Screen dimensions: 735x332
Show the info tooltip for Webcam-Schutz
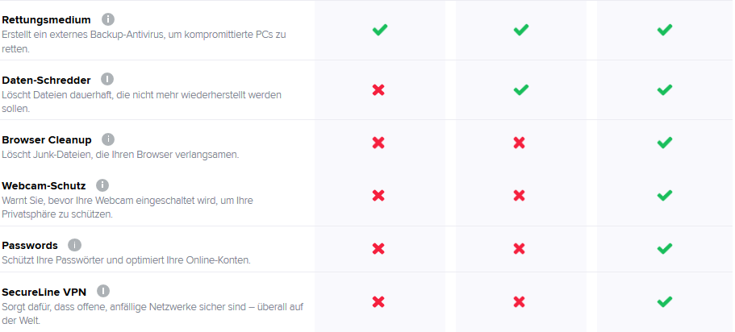tap(102, 185)
